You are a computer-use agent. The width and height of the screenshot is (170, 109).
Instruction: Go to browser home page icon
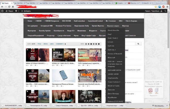coord(13,7)
